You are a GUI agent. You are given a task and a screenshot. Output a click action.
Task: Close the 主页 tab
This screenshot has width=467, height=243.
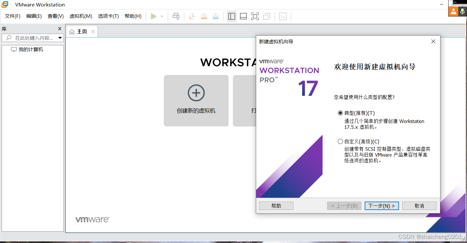(93, 31)
